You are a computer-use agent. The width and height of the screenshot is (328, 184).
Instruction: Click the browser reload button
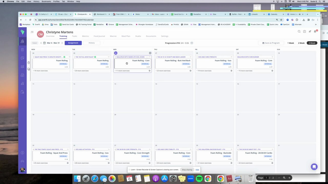pyautogui.click(x=30, y=20)
